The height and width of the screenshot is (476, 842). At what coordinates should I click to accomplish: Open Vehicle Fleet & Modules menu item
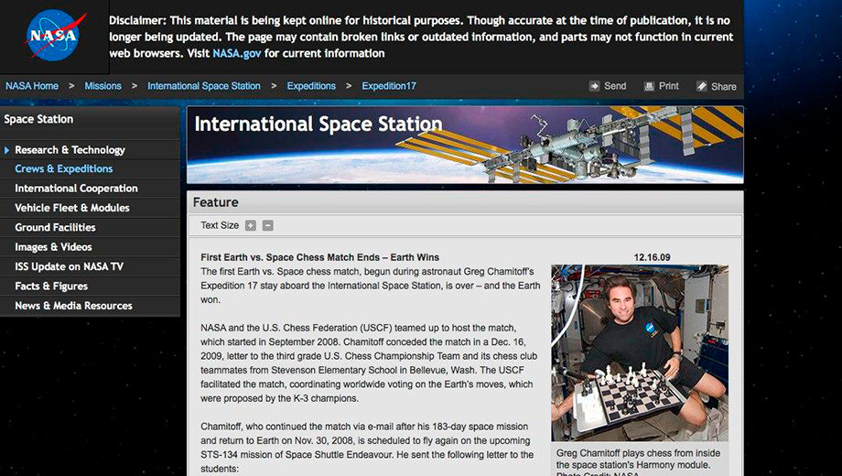(x=72, y=208)
